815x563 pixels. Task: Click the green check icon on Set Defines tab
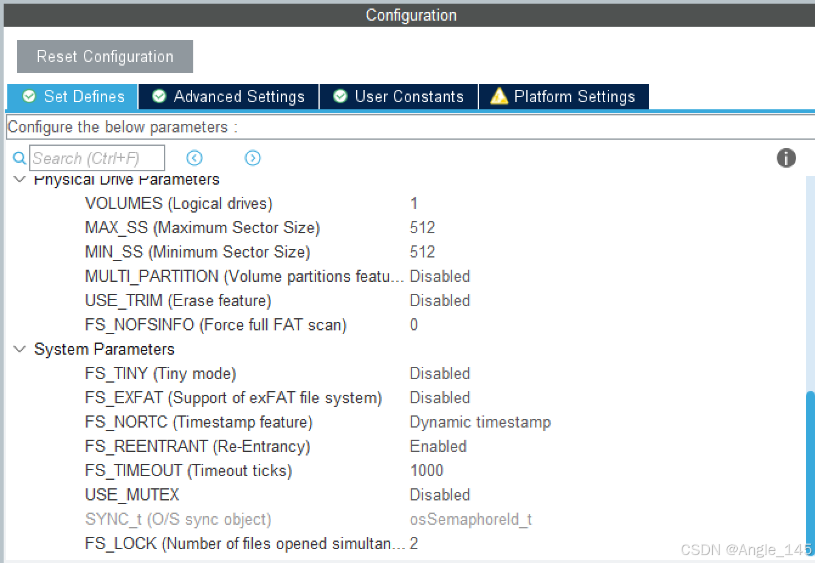pyautogui.click(x=29, y=96)
